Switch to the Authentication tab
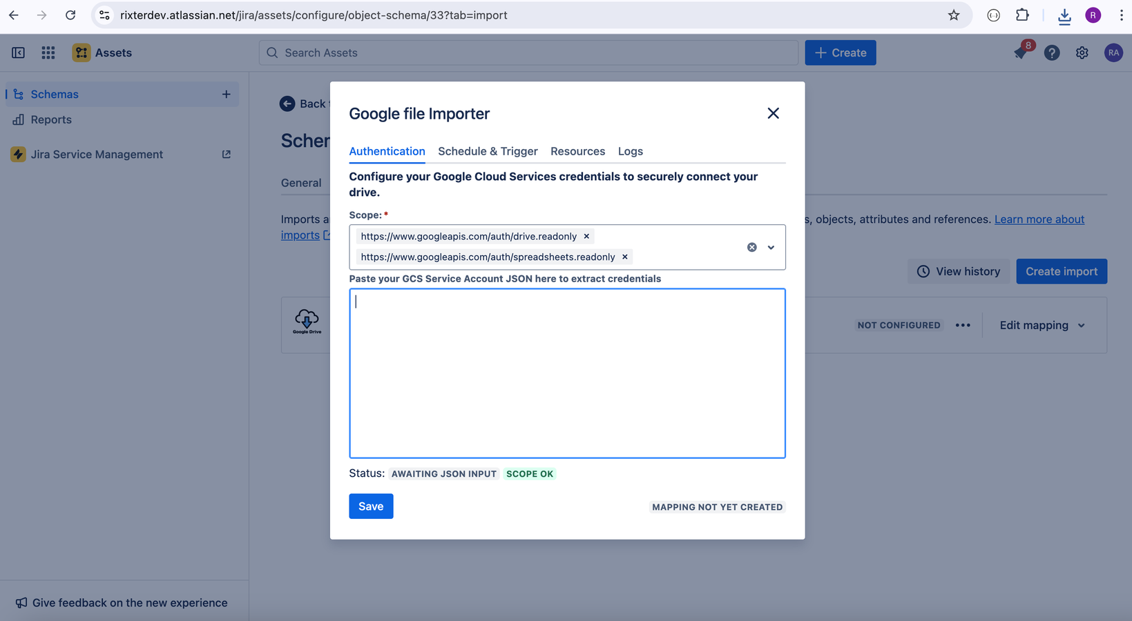 [x=387, y=151]
